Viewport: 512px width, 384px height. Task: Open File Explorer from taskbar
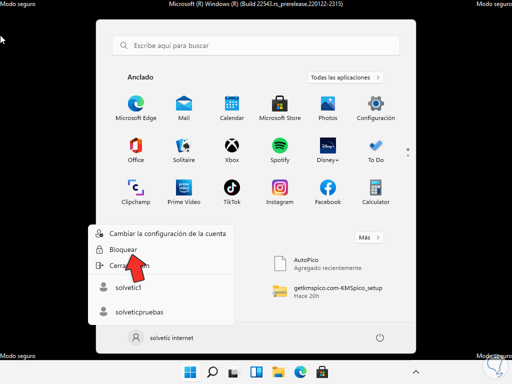[x=278, y=372]
